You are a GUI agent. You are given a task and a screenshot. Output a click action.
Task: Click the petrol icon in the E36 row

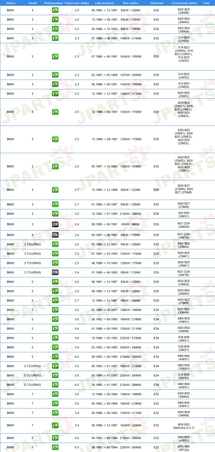(55, 214)
